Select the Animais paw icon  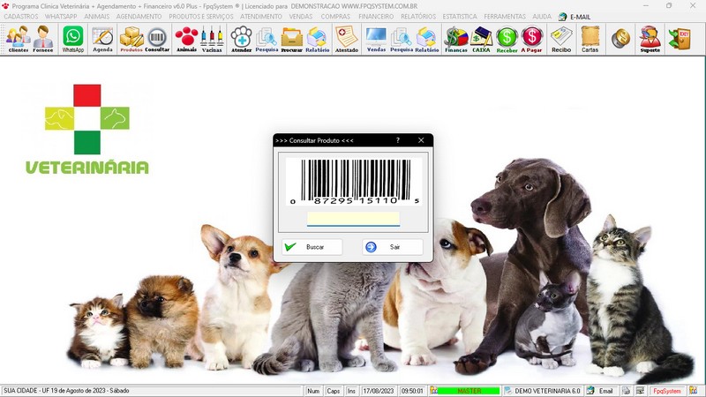186,38
